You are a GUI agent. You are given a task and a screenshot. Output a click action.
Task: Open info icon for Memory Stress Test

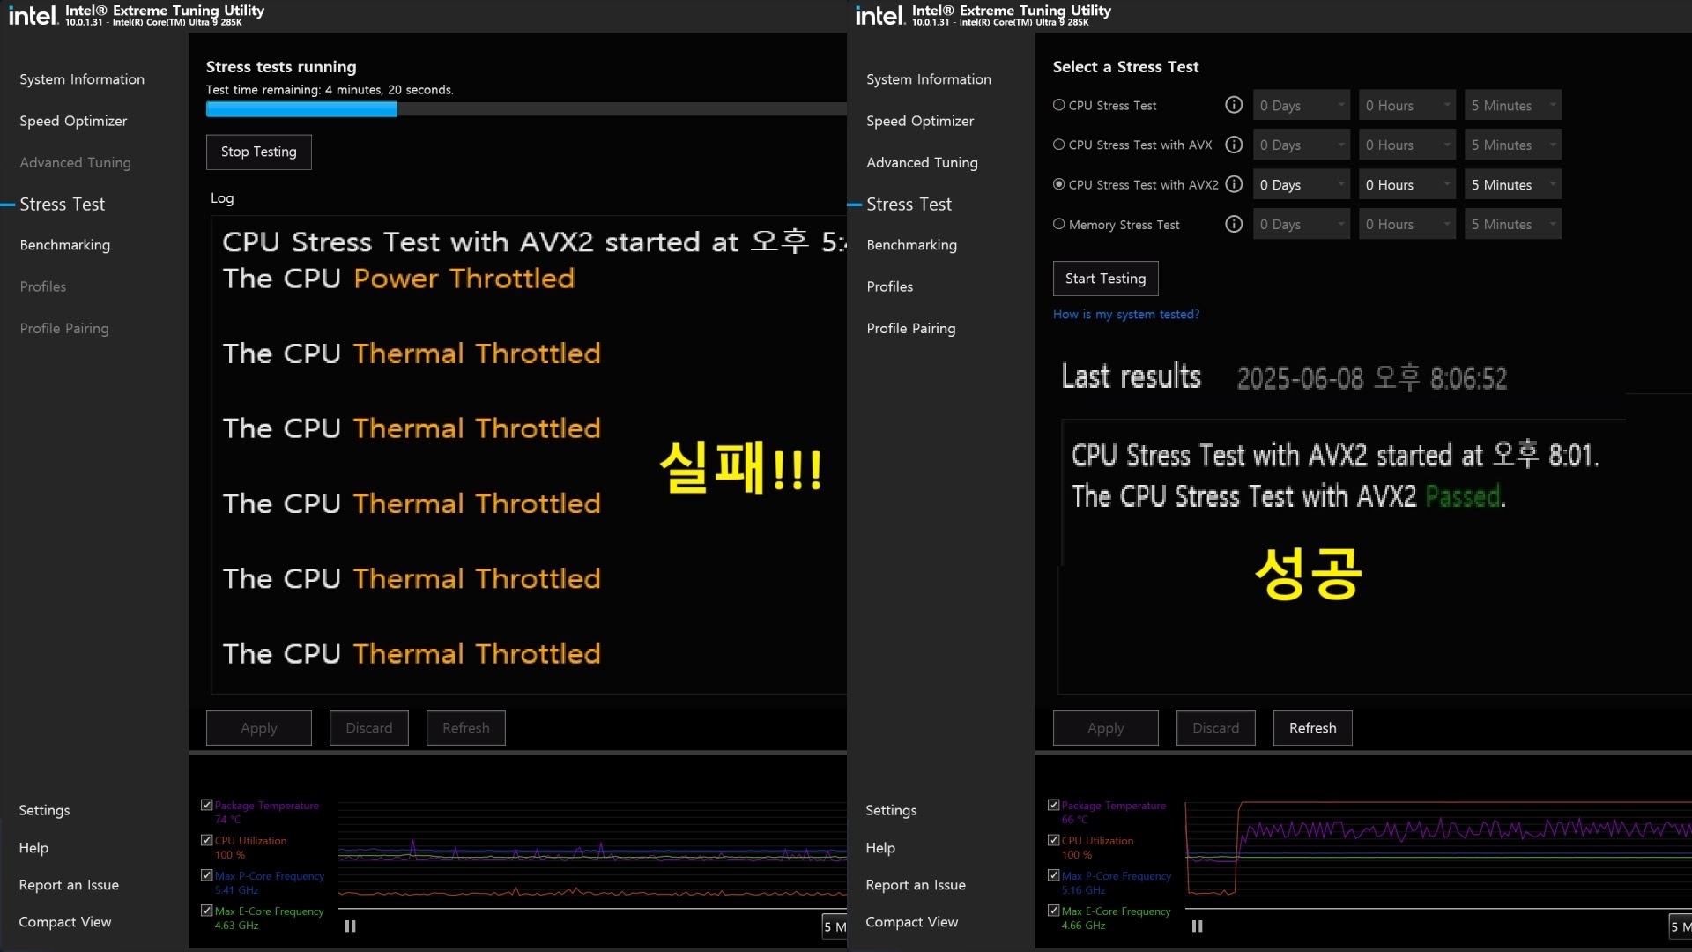1234,224
